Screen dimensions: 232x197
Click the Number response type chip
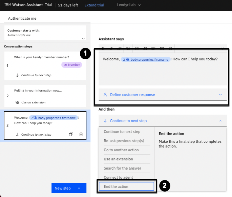click(x=71, y=65)
